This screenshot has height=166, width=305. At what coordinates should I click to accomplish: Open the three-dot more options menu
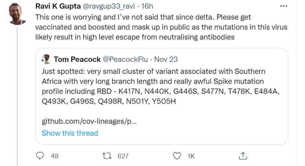(283, 6)
